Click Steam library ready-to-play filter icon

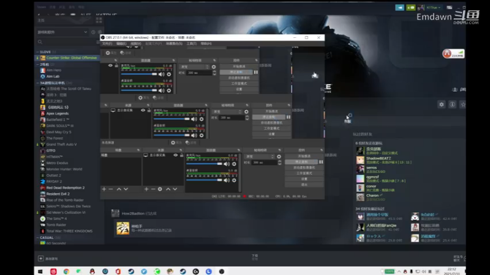[x=100, y=32]
